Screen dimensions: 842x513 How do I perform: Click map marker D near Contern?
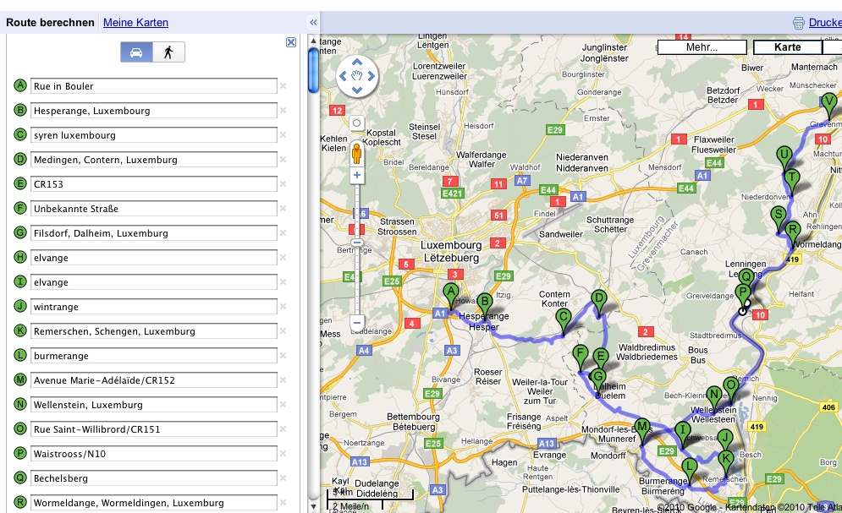599,299
